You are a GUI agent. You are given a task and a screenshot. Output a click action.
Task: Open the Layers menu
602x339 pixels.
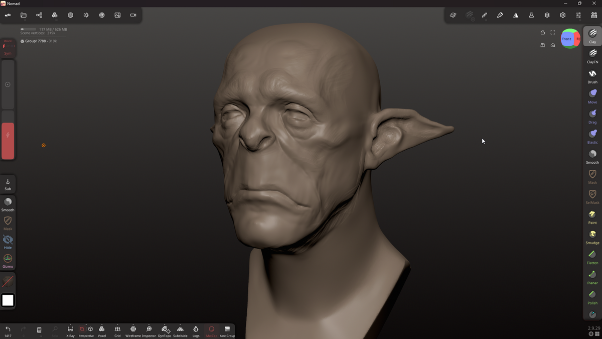(547, 15)
